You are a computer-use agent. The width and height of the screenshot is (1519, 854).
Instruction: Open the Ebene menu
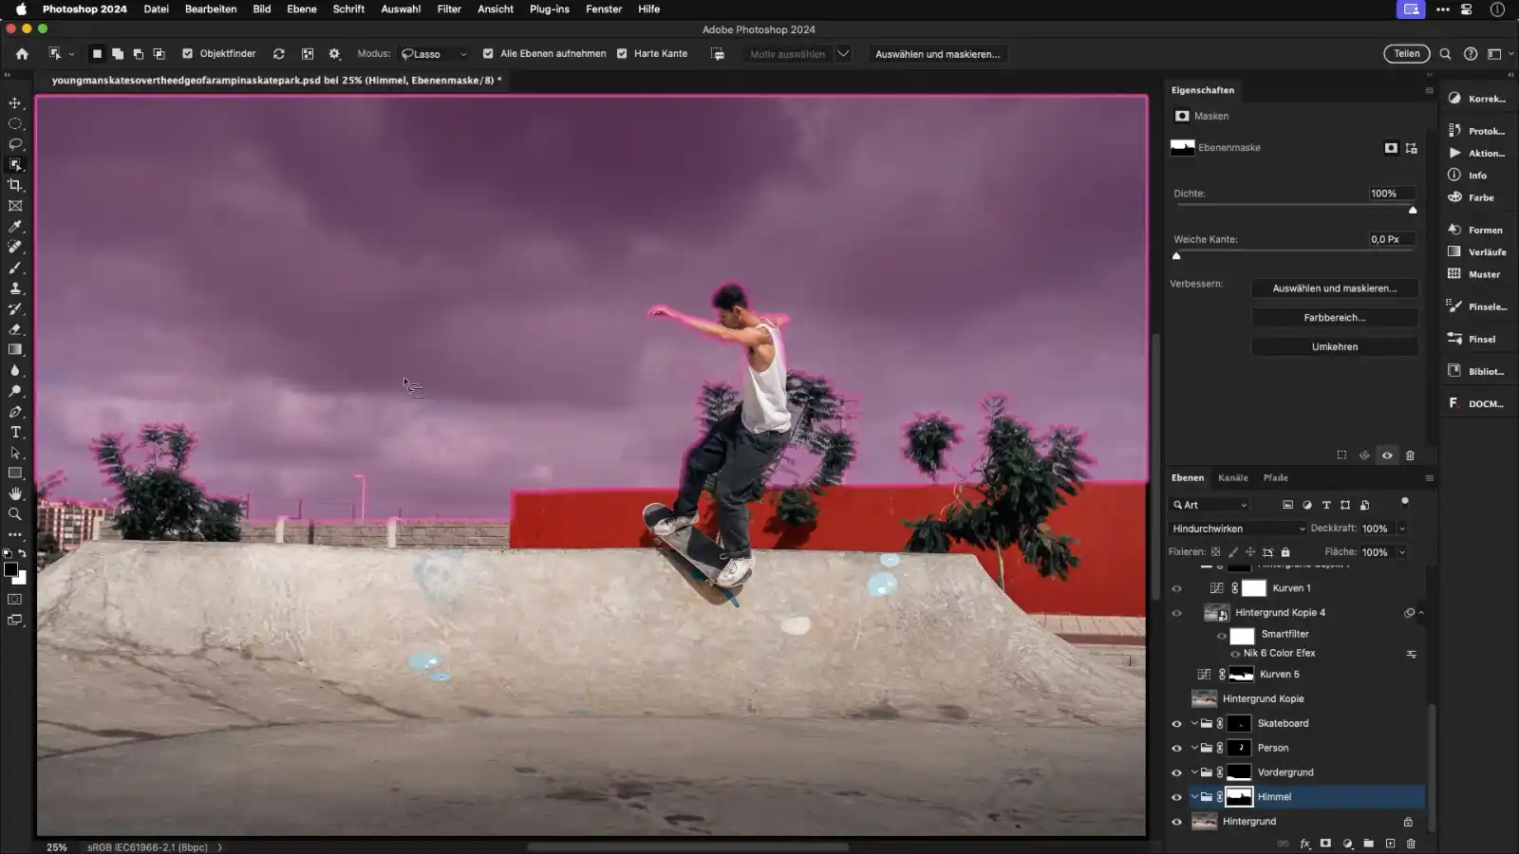(x=302, y=9)
